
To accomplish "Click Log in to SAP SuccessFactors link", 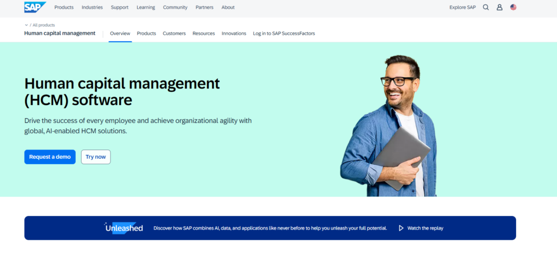I will (x=284, y=34).
